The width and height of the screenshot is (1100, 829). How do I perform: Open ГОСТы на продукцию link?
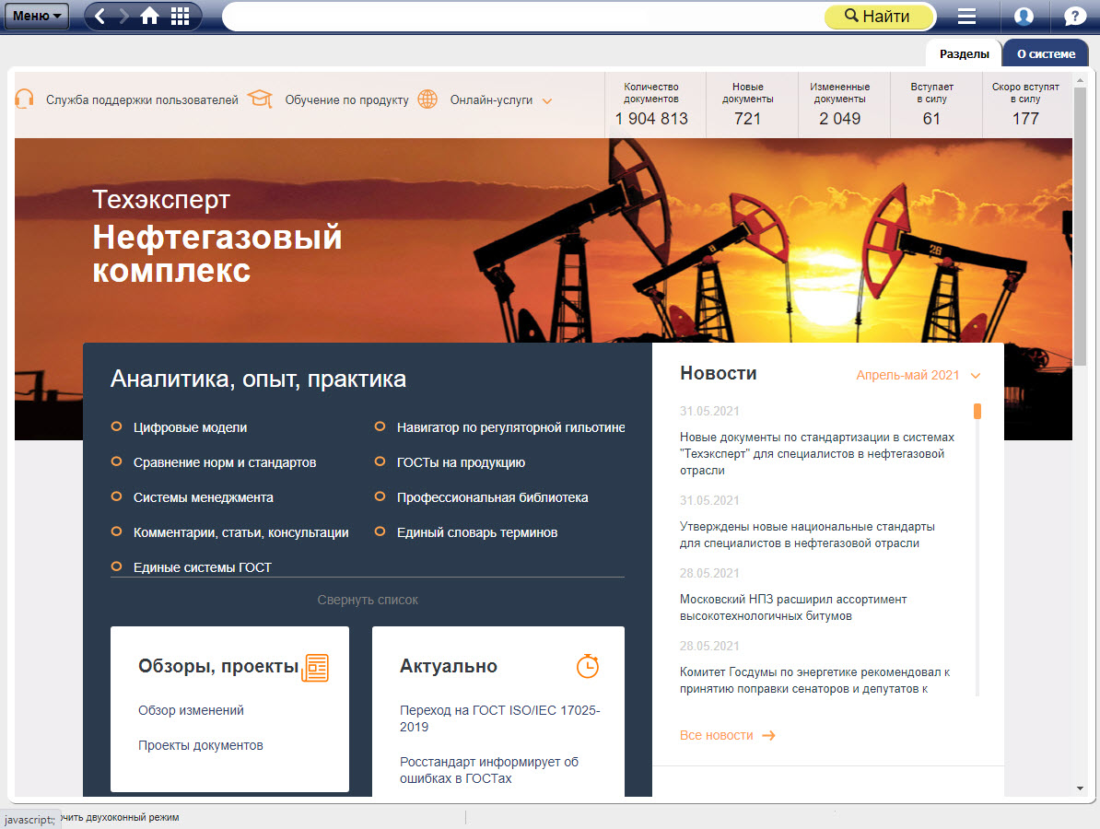(x=461, y=462)
